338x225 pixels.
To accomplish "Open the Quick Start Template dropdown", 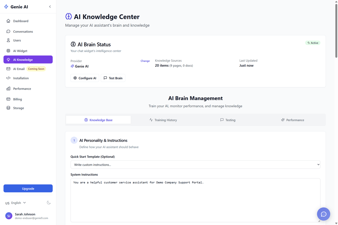I will tap(195, 164).
